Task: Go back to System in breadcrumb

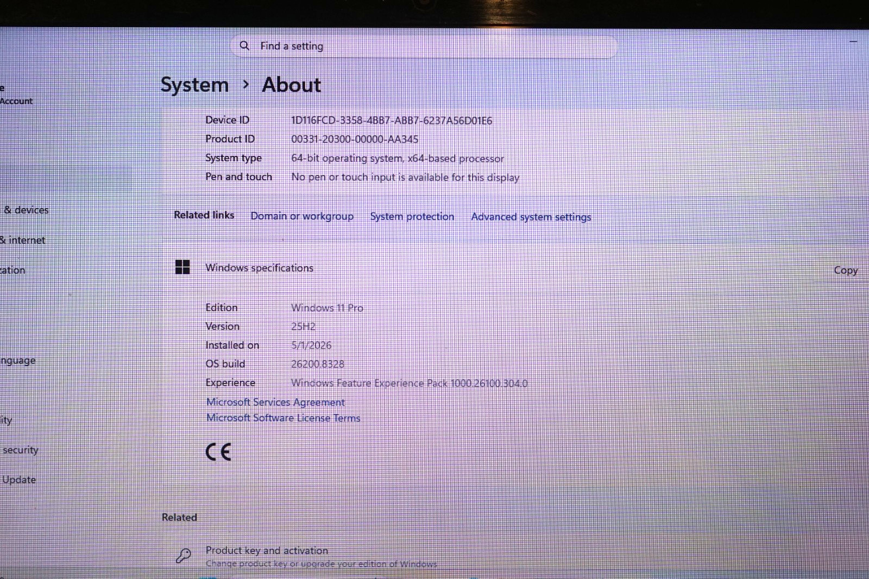Action: (x=194, y=85)
